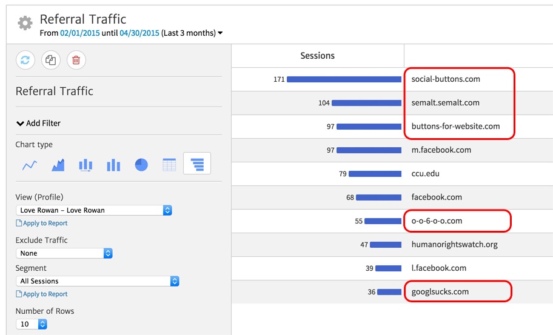Screen dimensions: 553x335
Task: Select the area chart type
Action: pyautogui.click(x=58, y=165)
